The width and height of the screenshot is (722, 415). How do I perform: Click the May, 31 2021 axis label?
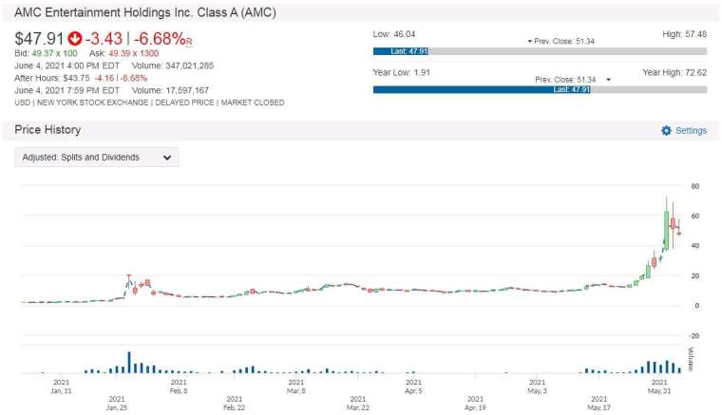click(x=659, y=387)
